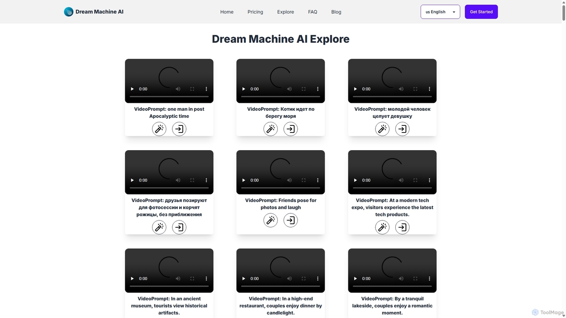
Task: Click magic wand icon under 'one man in post Apocalyptic time'
Action: click(159, 129)
